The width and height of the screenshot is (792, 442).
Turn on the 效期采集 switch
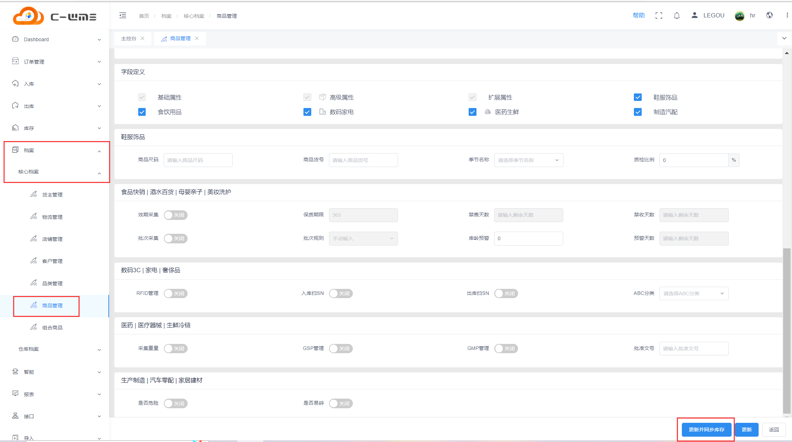pyautogui.click(x=176, y=215)
